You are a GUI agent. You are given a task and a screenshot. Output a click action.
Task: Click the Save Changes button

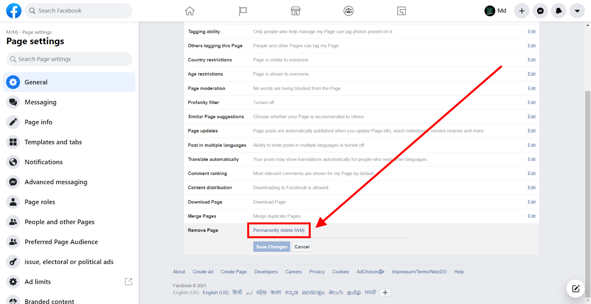[x=272, y=247]
